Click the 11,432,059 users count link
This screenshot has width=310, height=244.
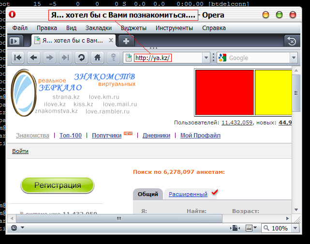tap(237, 122)
